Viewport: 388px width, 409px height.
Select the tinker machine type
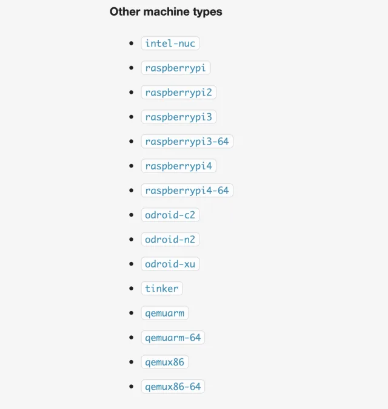[x=162, y=289]
